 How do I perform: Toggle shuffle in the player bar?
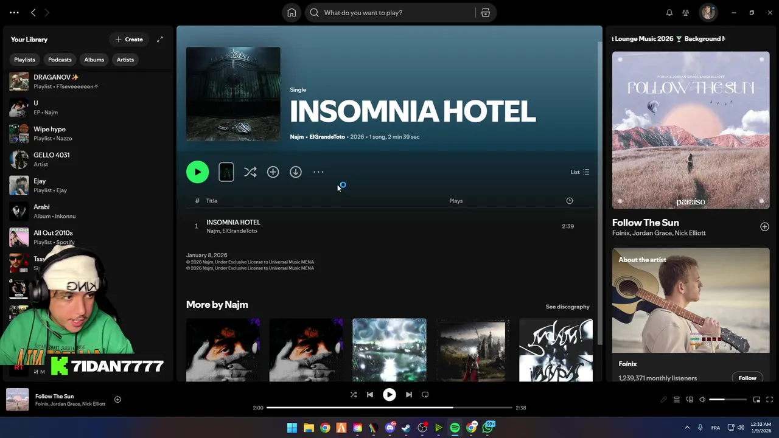point(354,395)
